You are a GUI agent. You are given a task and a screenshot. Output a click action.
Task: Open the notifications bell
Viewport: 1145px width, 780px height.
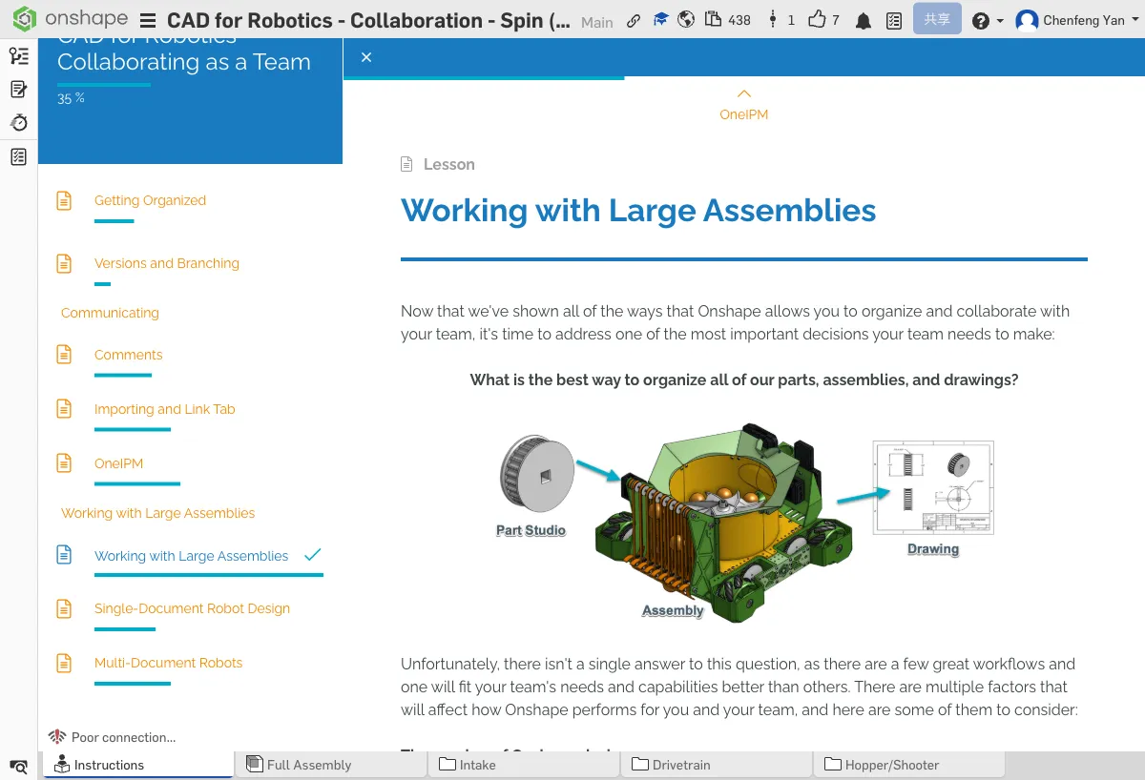[x=864, y=21]
